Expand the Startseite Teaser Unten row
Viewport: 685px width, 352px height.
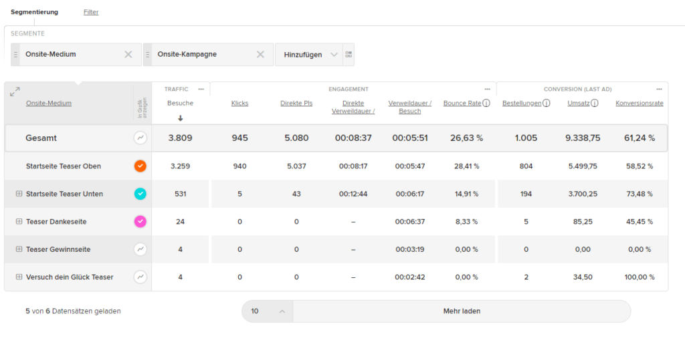click(x=19, y=194)
